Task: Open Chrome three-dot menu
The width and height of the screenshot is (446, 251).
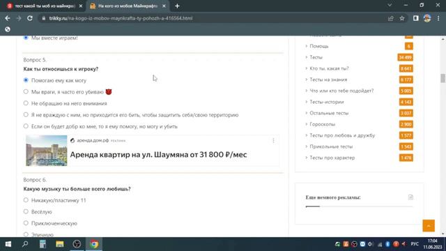Action: (438, 18)
